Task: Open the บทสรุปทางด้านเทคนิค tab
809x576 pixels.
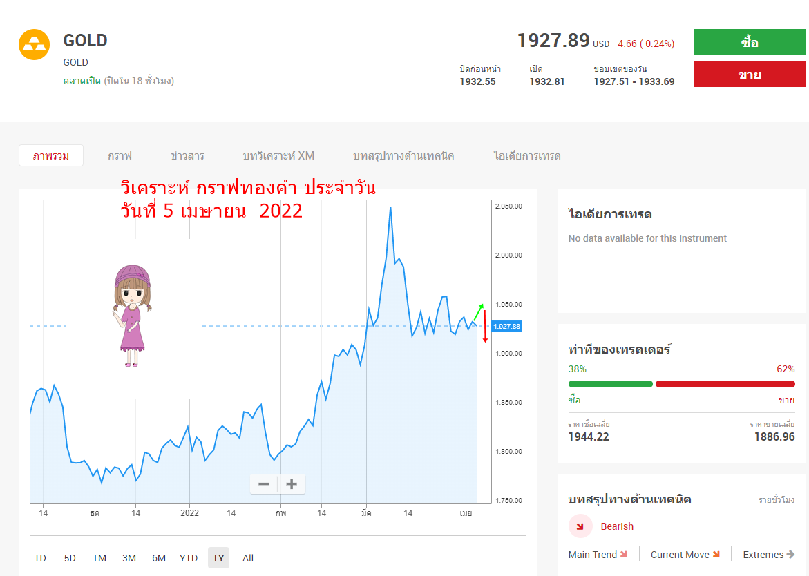Action: click(x=403, y=155)
